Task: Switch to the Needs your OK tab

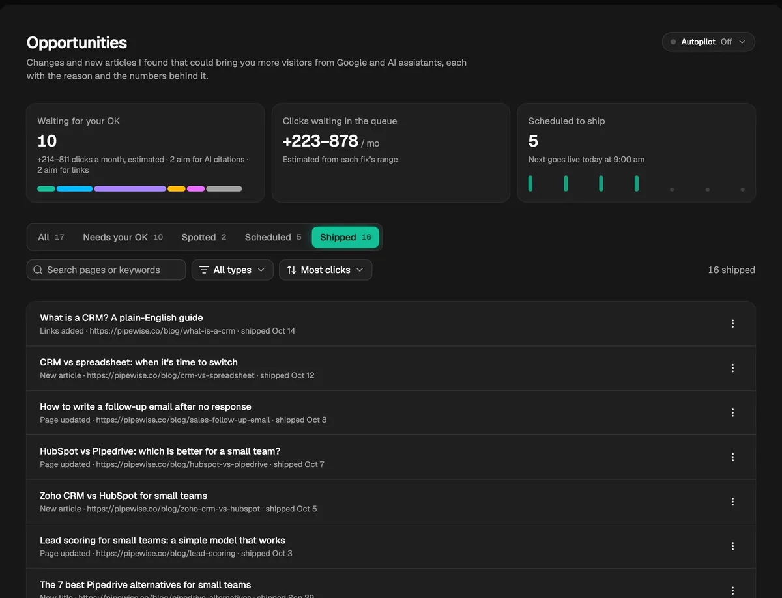Action: click(x=123, y=237)
